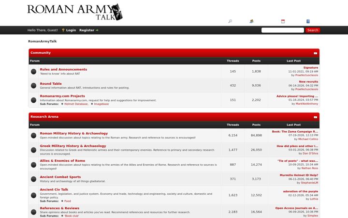View profile of Lothia
Viewport: 348px width, 218px height.
tap(314, 199)
